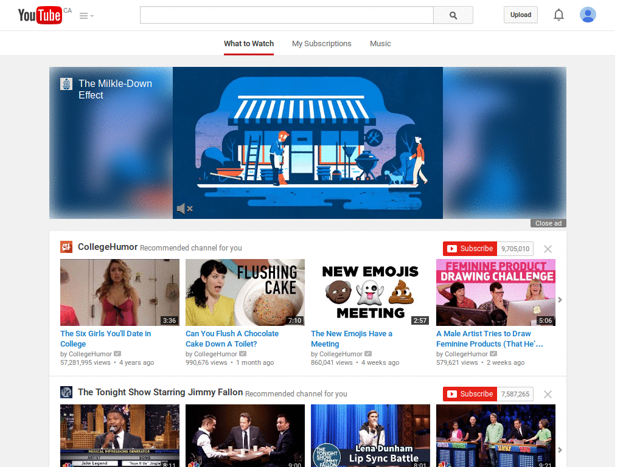
Task: Click verified badge under Six Girls video
Action: click(x=117, y=353)
